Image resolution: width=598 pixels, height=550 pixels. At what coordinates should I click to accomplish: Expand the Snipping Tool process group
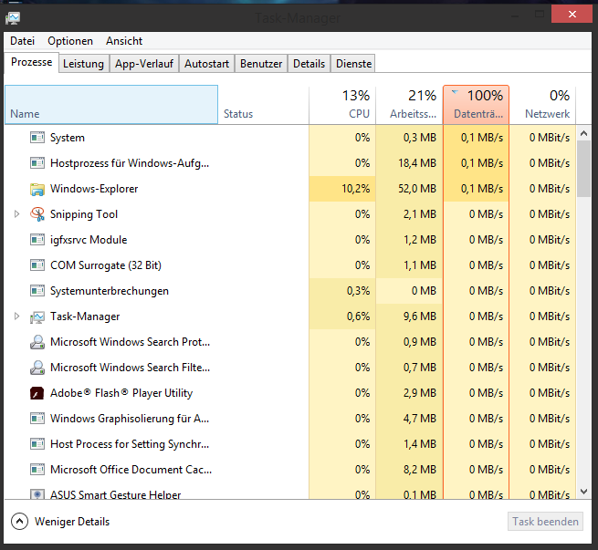[x=16, y=214]
